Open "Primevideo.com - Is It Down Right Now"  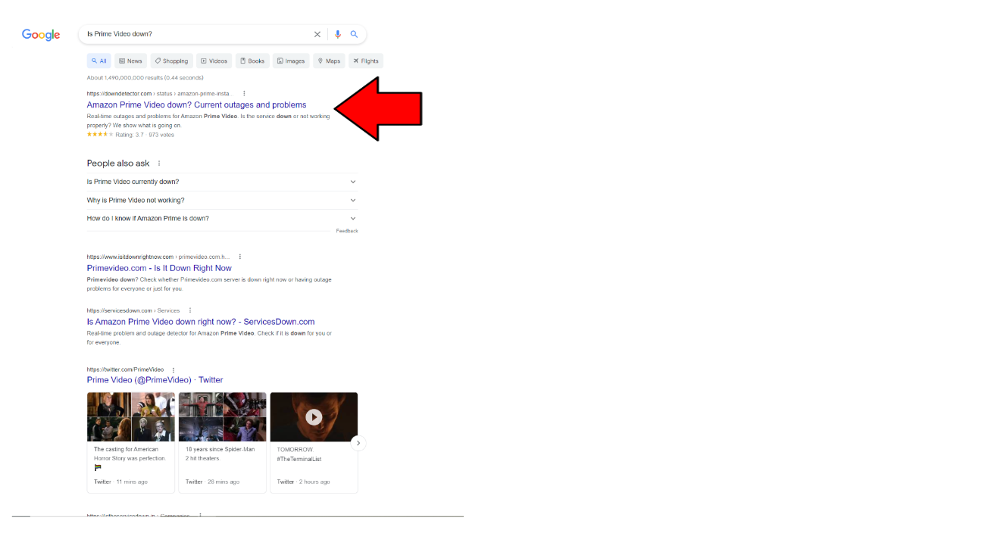click(159, 268)
